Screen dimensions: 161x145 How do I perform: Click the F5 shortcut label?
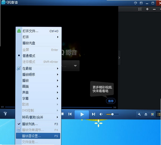coord(56,136)
